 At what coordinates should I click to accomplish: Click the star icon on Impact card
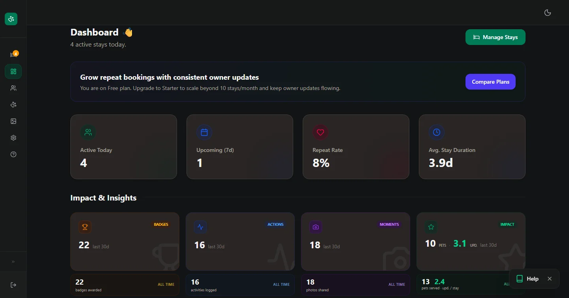431,227
